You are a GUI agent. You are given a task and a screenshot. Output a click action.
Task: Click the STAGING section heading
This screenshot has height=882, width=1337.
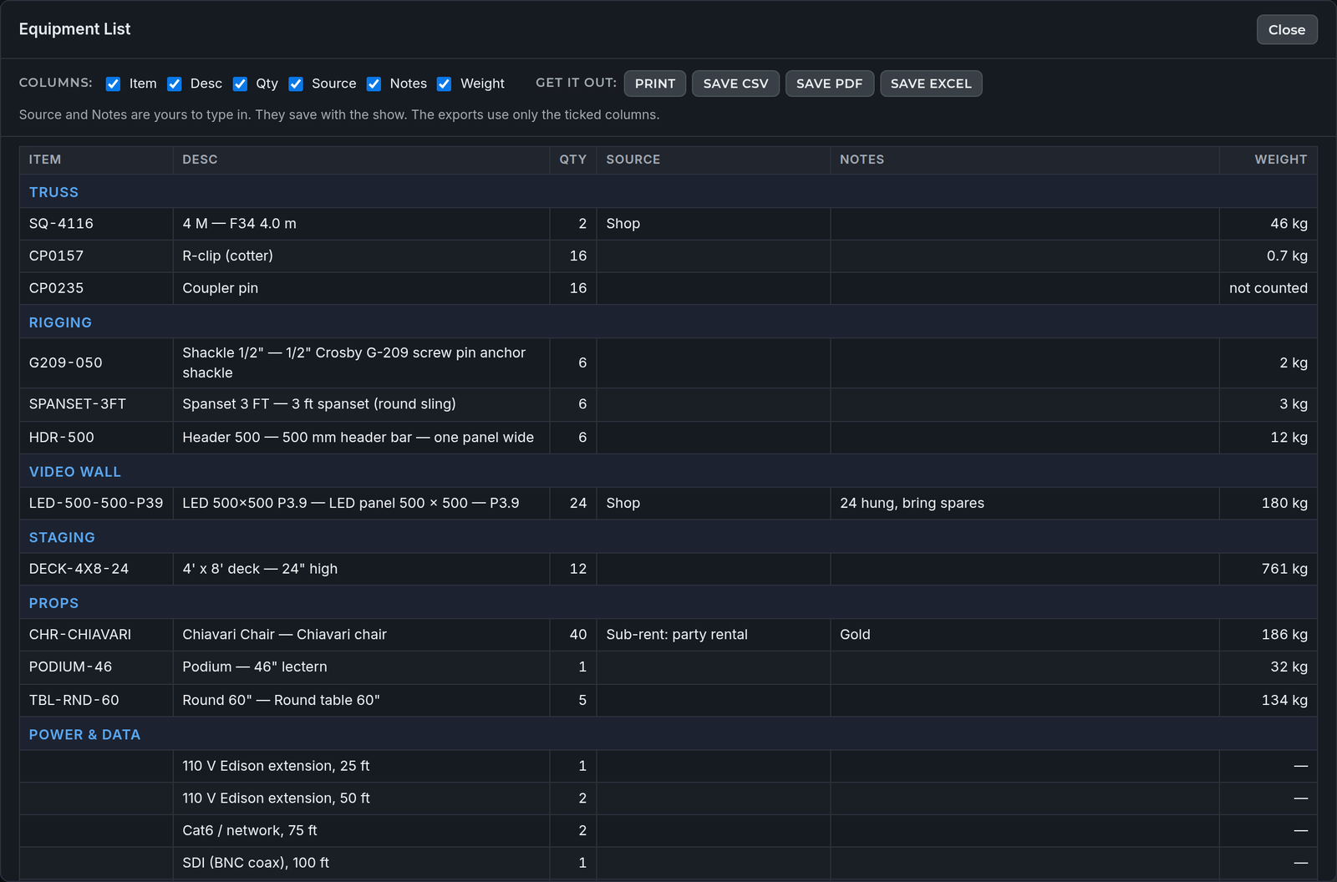[62, 538]
